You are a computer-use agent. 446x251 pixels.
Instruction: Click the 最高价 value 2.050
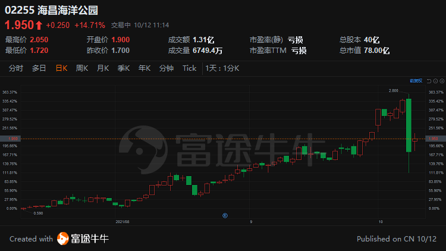pos(39,40)
